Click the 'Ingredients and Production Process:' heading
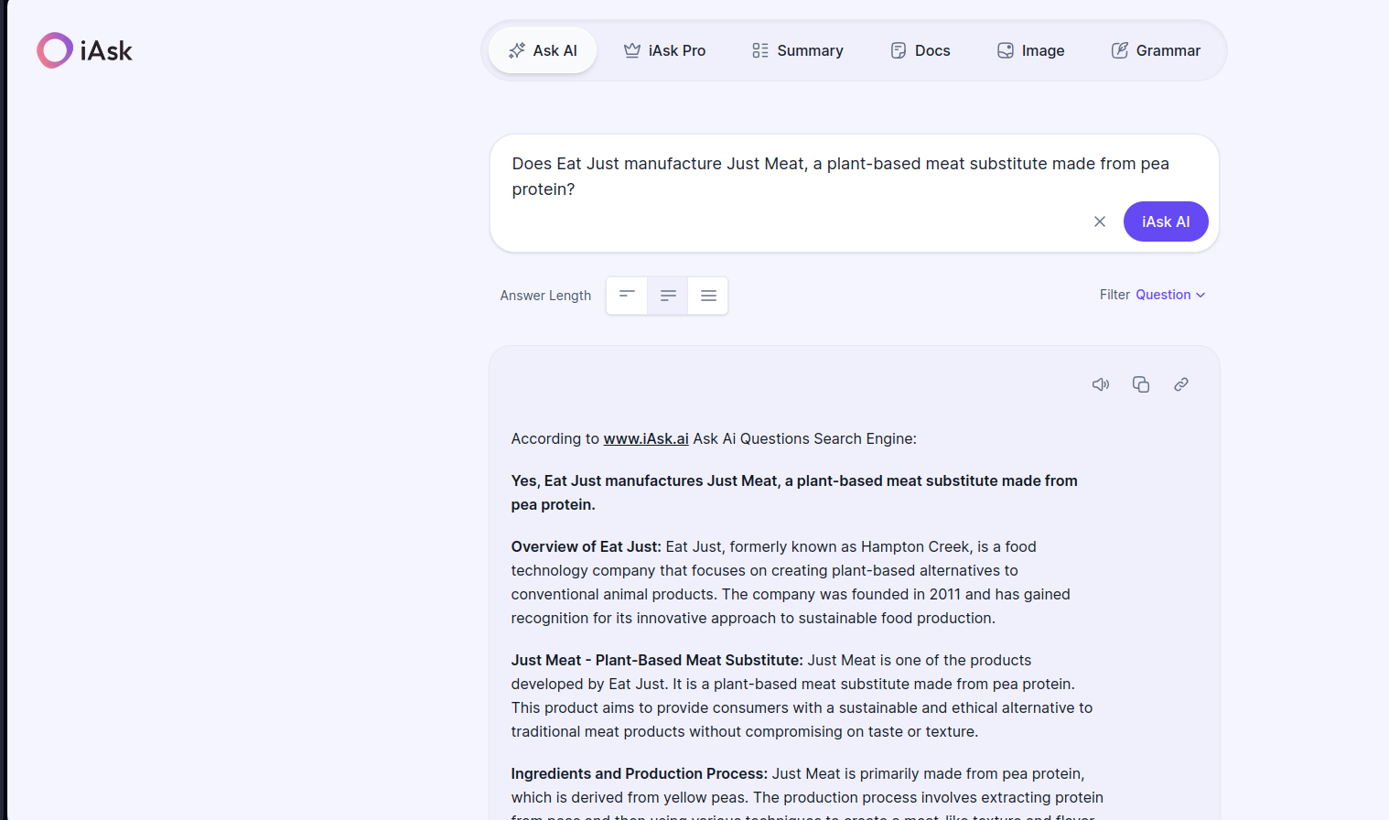This screenshot has width=1389, height=820. pos(640,773)
